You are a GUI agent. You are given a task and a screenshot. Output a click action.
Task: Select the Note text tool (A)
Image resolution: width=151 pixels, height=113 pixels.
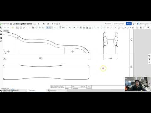[74, 28]
